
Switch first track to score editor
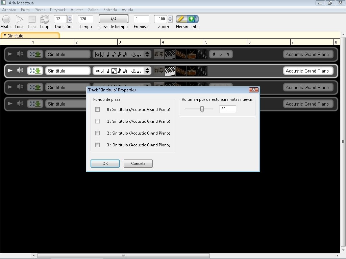(x=159, y=54)
